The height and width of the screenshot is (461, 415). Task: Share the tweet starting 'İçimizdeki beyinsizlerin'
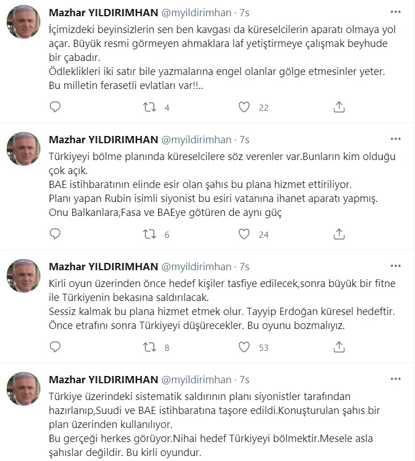point(339,107)
